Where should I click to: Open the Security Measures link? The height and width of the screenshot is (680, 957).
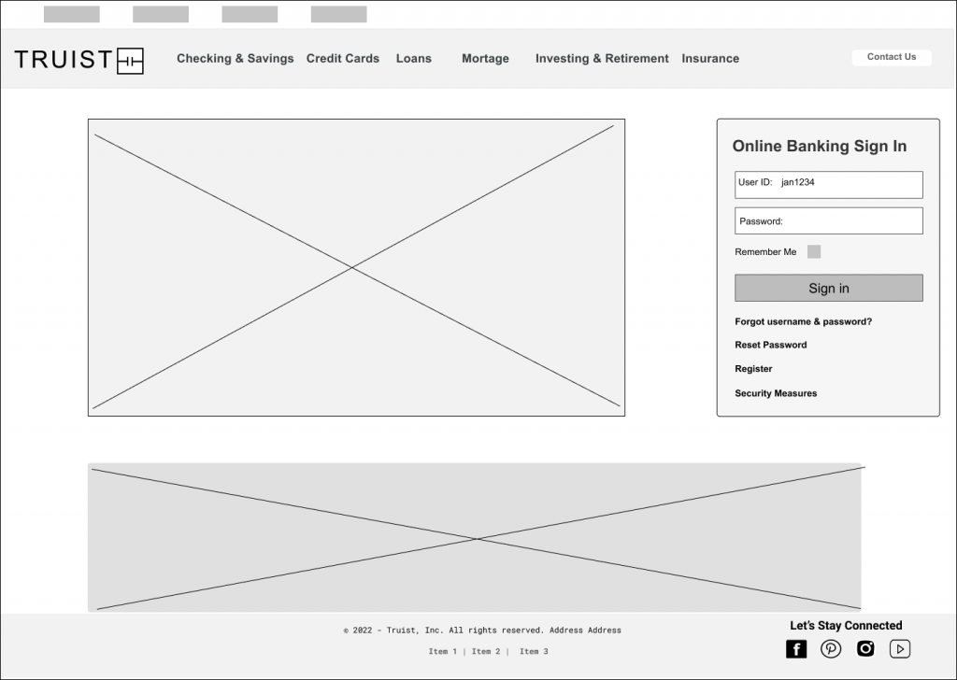pos(776,393)
